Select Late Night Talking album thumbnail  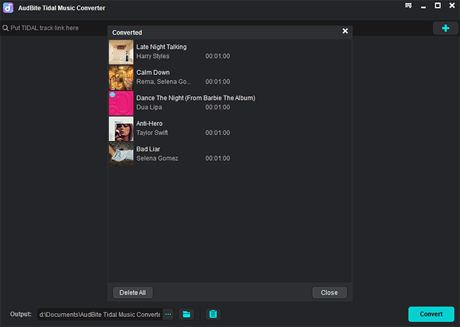121,52
